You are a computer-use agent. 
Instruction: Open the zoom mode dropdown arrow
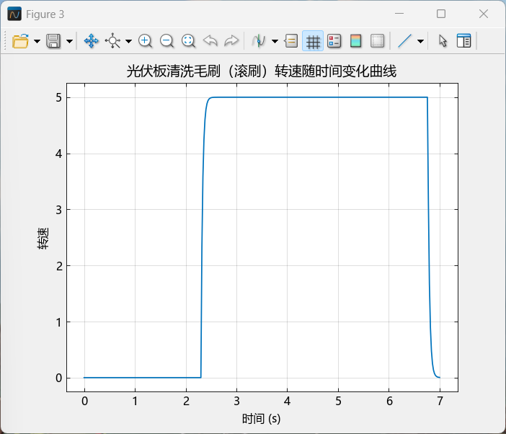click(129, 41)
